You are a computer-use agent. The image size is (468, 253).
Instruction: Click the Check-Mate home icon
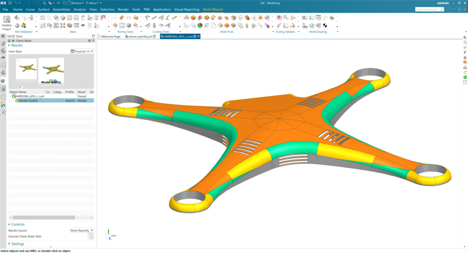tap(9, 41)
